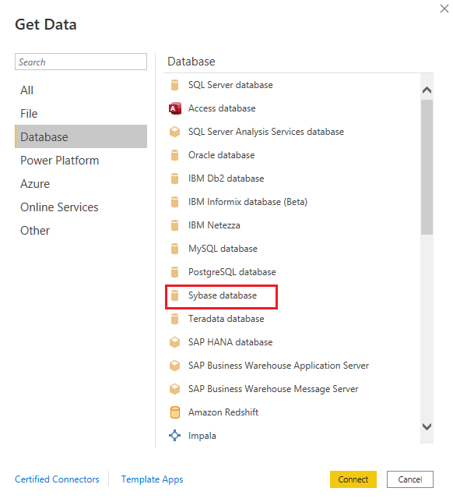Click the PostgreSQL database icon

174,272
